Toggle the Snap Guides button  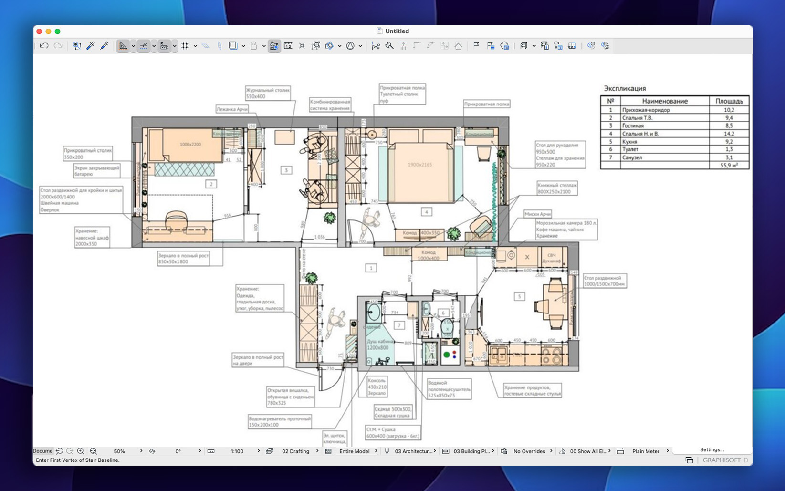coord(144,46)
